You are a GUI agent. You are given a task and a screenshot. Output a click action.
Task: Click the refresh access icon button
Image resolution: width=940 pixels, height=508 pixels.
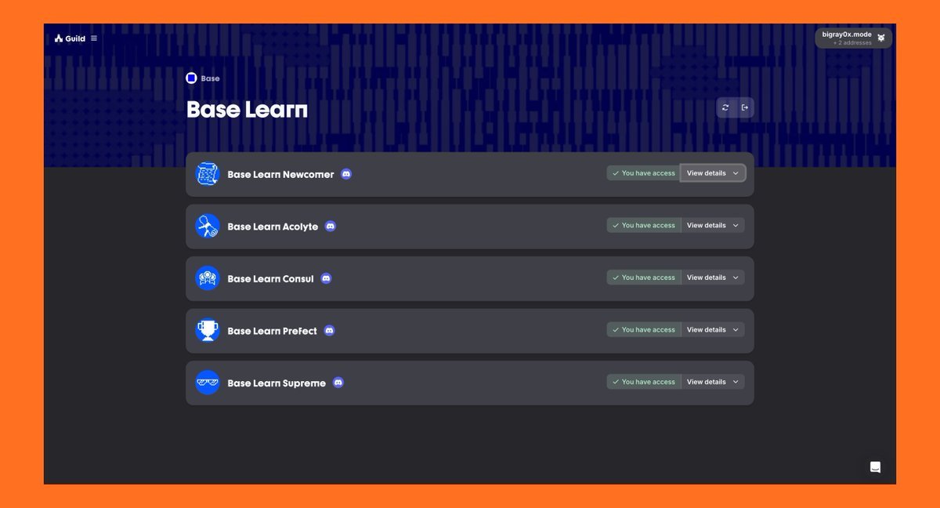coord(725,107)
